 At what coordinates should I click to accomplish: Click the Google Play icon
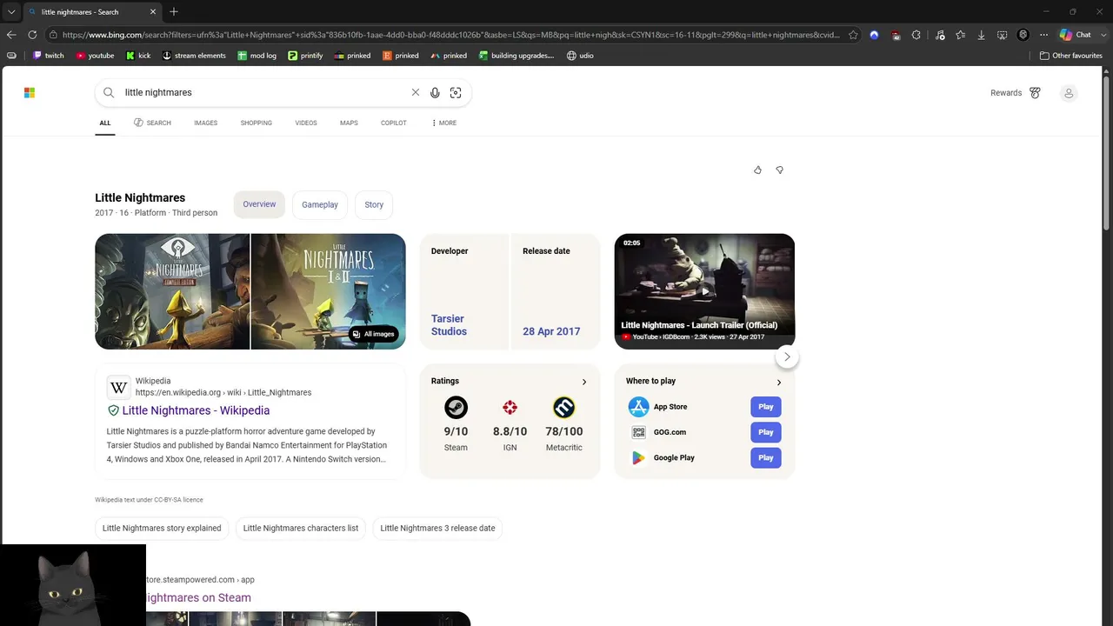pos(639,457)
